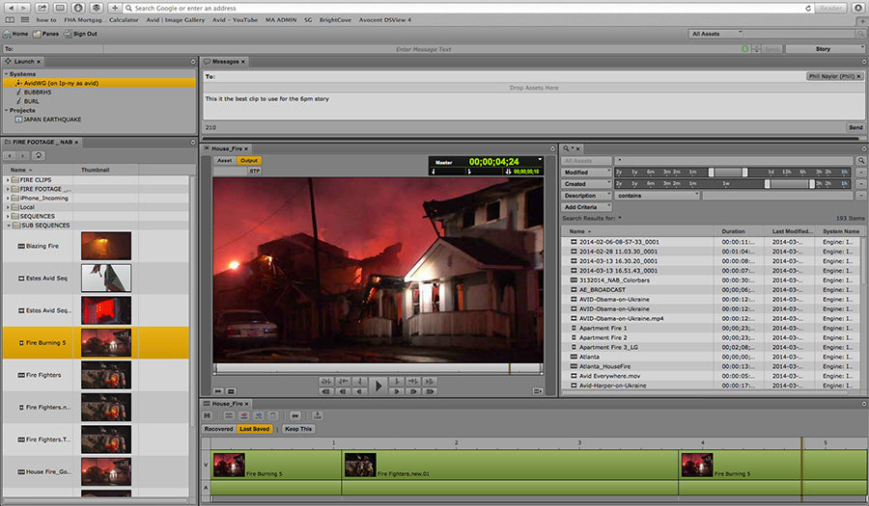Click the Story button in message bar
Screen dimensions: 869x506
click(x=824, y=49)
